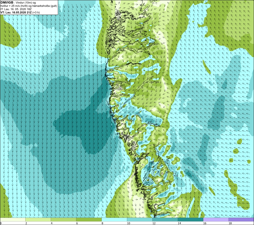Click the legend scale value '4'
254x225 pixels.
click(x=52, y=223)
